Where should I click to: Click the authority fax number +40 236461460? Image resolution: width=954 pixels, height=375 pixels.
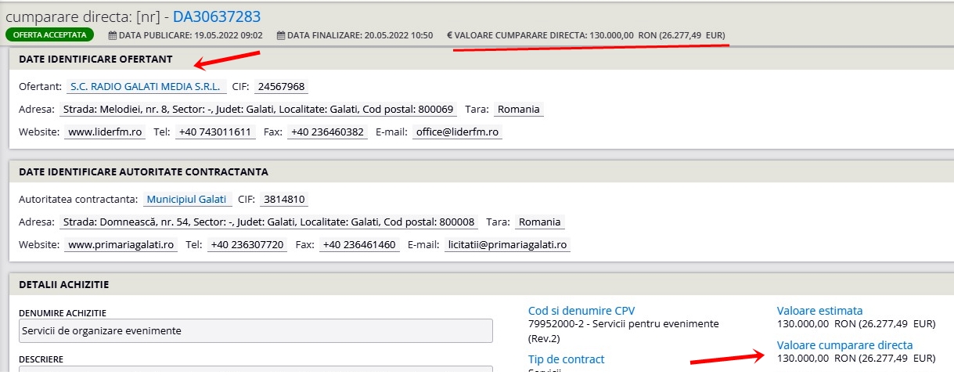(360, 245)
